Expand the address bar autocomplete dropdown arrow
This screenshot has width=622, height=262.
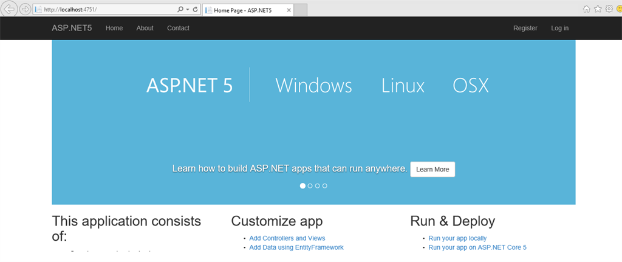(187, 10)
